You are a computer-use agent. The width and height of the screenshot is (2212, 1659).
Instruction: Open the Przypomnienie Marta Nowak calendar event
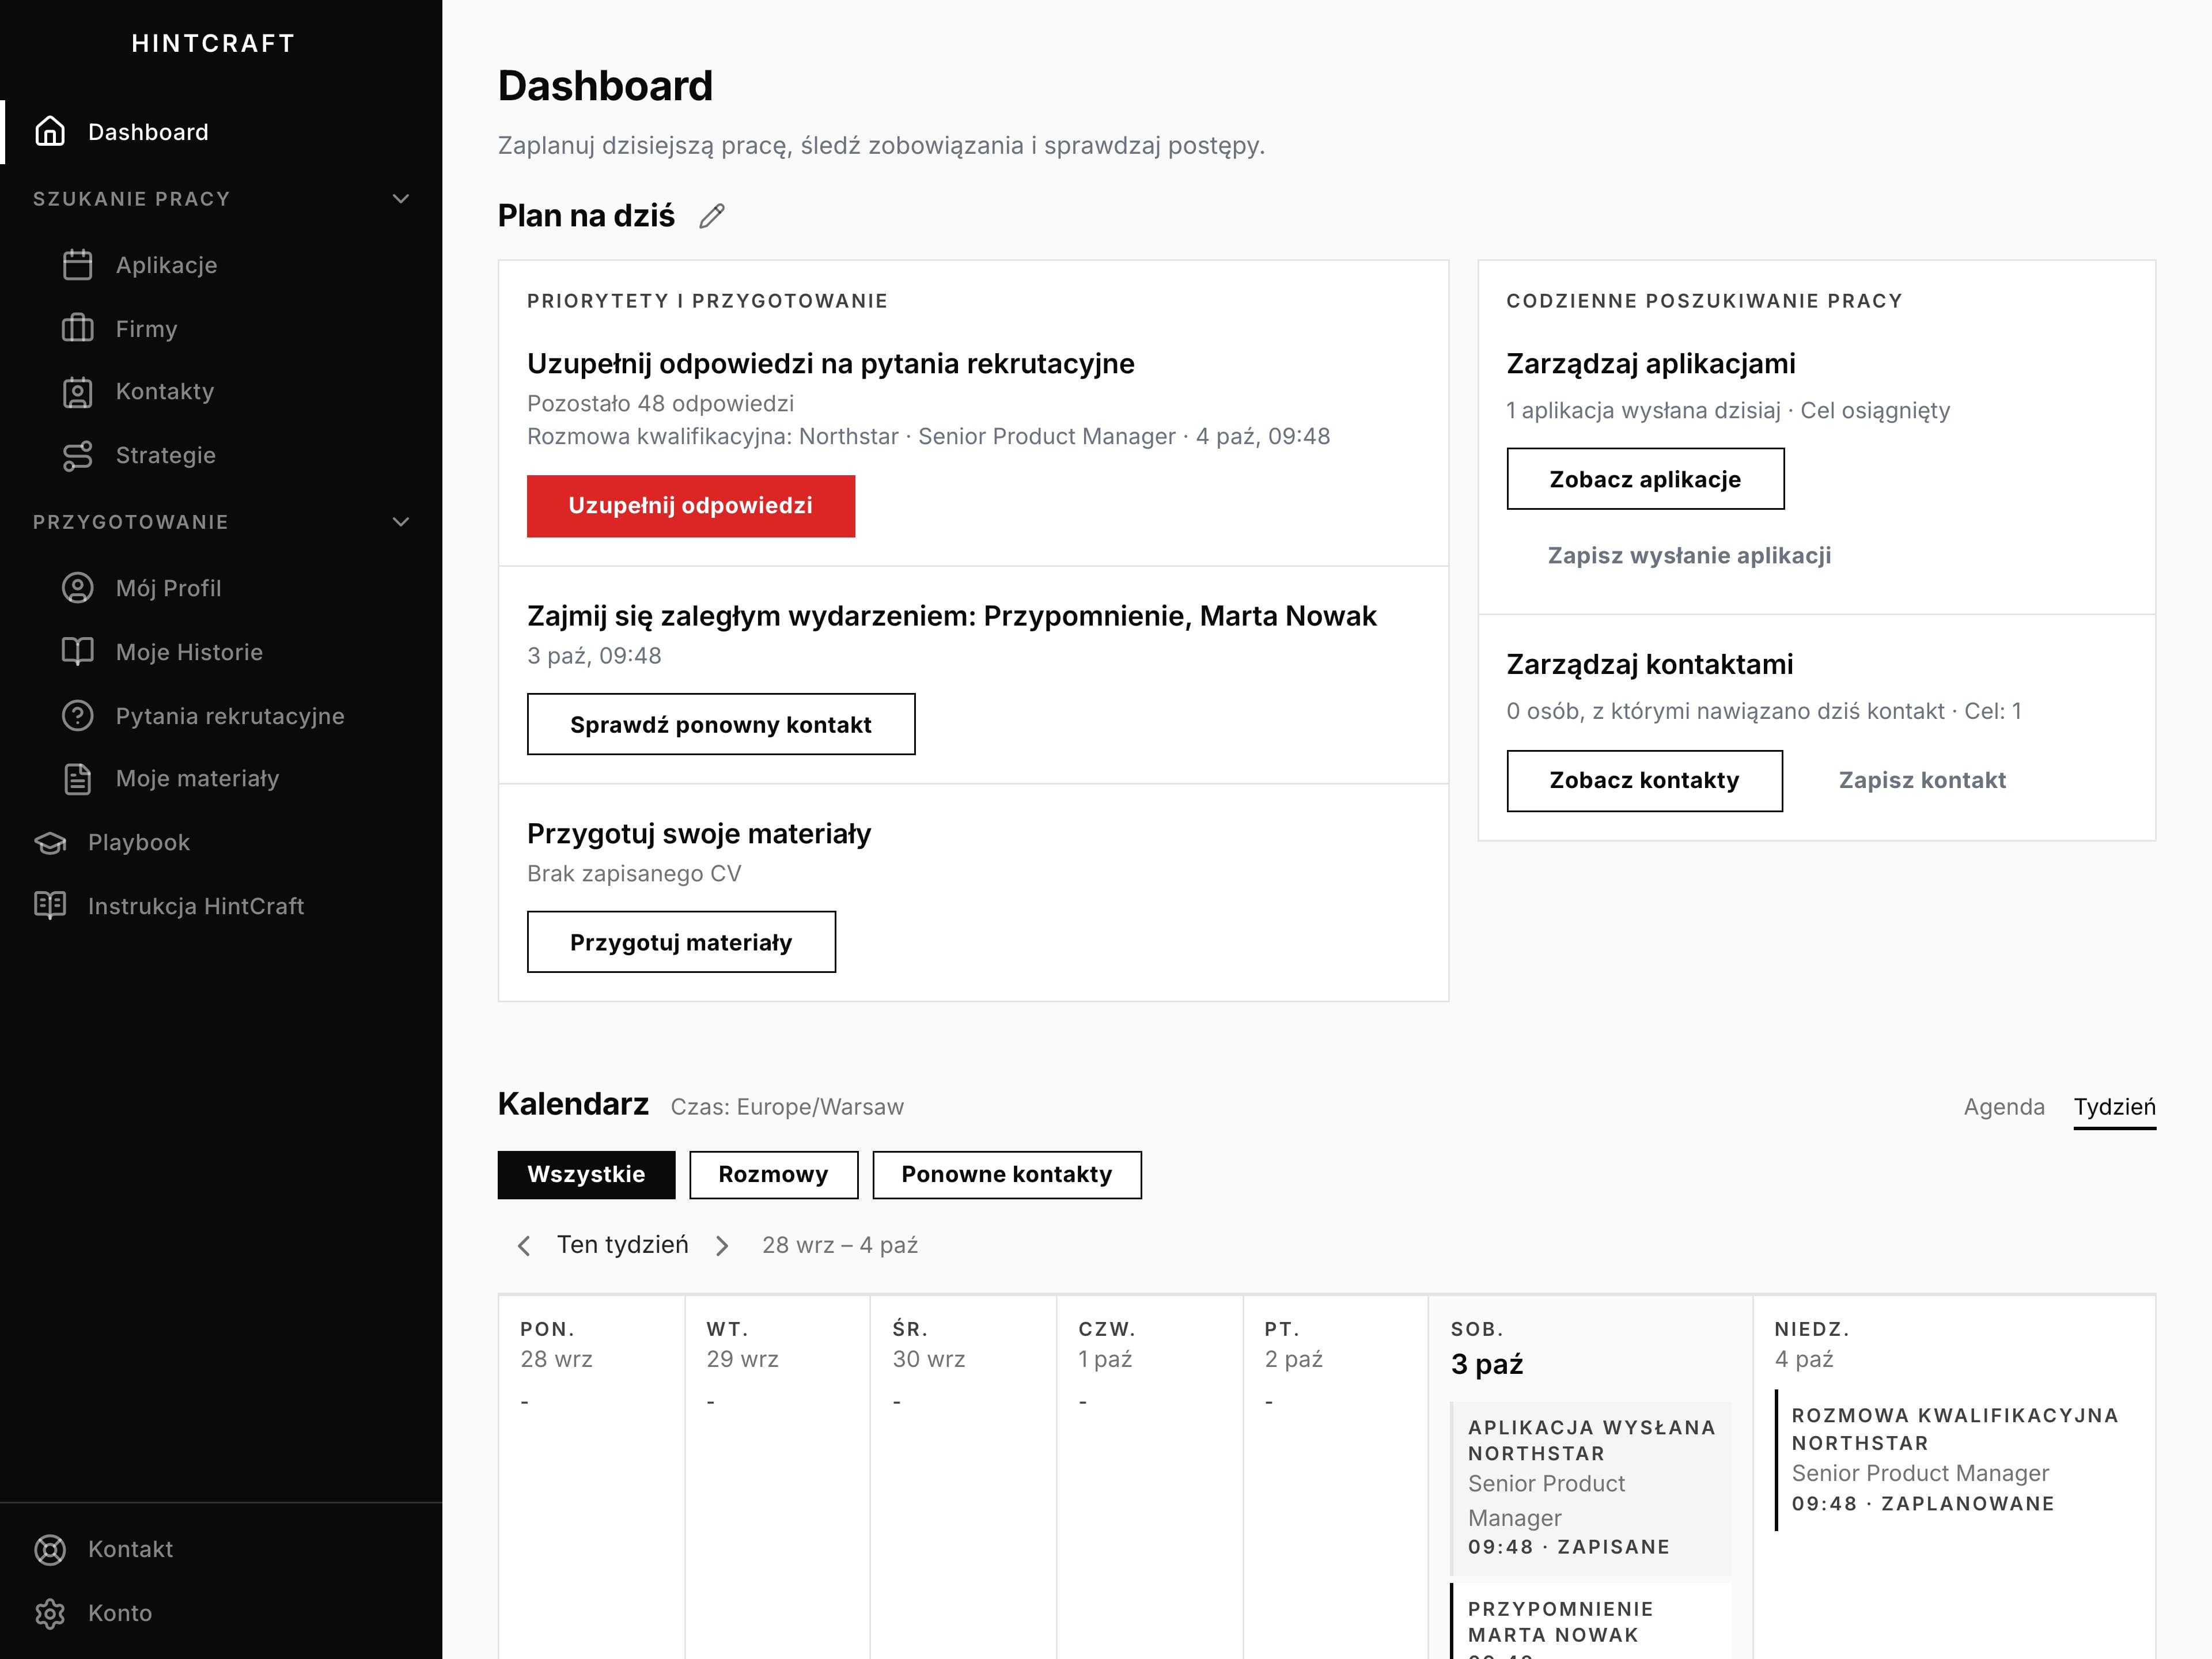pyautogui.click(x=1590, y=1621)
